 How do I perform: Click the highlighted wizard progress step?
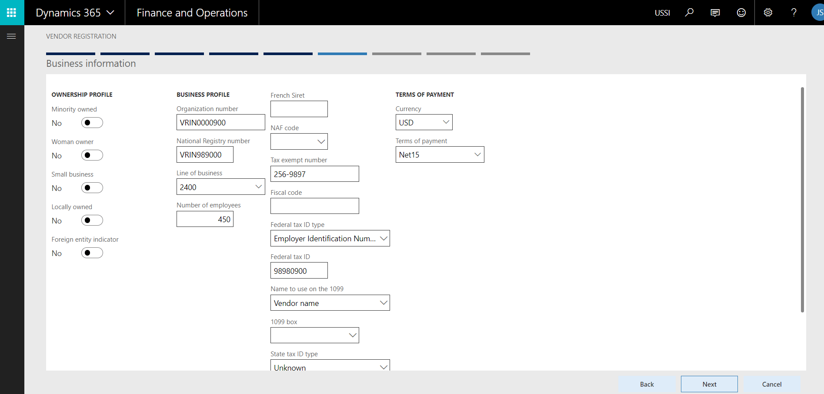342,53
